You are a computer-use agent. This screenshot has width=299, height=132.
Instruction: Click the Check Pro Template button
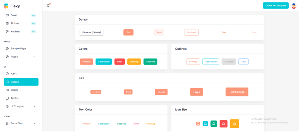point(276,6)
